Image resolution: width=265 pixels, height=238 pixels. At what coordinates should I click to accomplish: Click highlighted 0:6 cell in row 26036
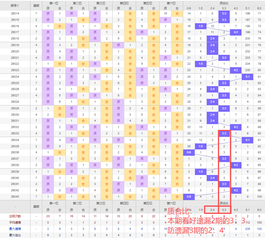pos(189,152)
